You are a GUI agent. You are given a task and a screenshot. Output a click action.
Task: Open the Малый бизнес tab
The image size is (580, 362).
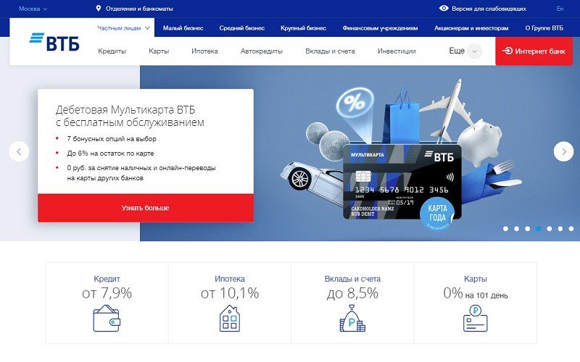point(183,28)
